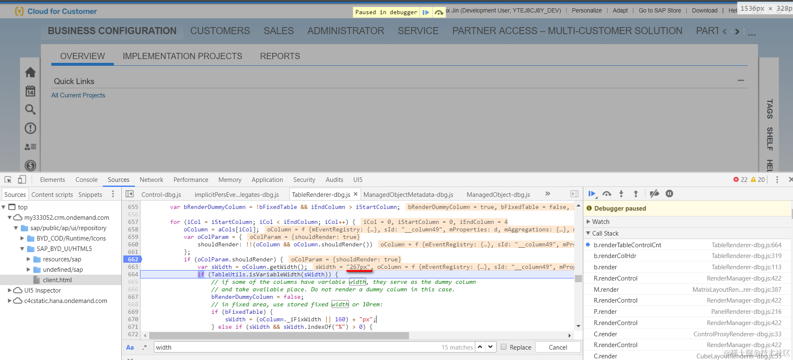Enable the Replace checkbox
The image size is (793, 360).
point(504,347)
